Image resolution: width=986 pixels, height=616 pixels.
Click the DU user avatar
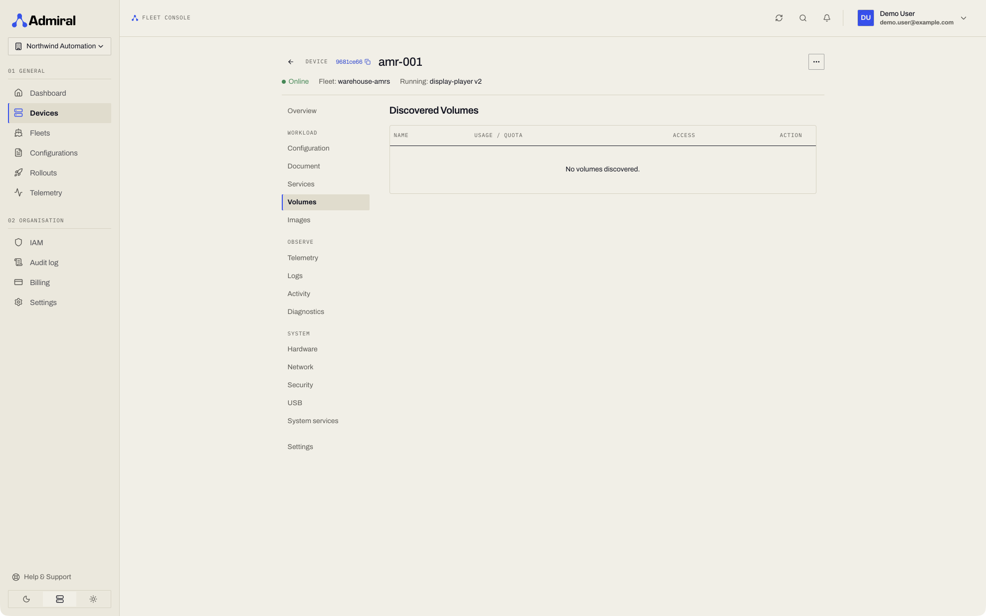[866, 18]
